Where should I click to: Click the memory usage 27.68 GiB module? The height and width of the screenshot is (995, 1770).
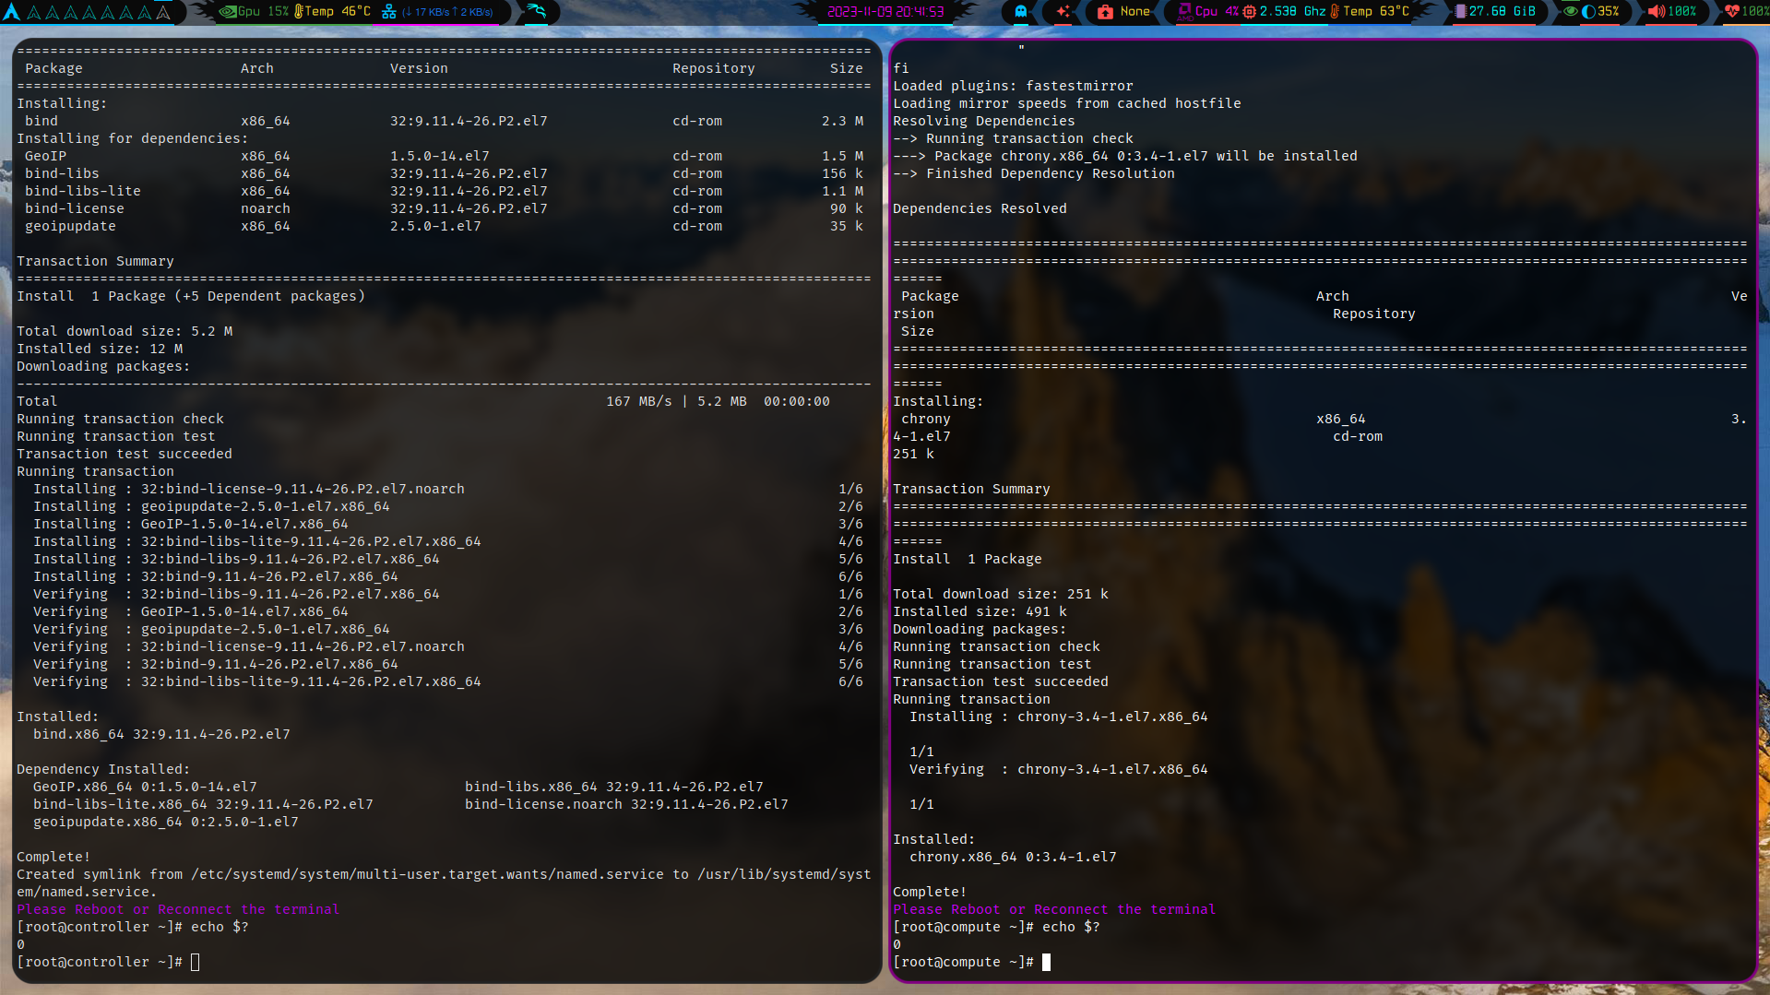tap(1495, 12)
